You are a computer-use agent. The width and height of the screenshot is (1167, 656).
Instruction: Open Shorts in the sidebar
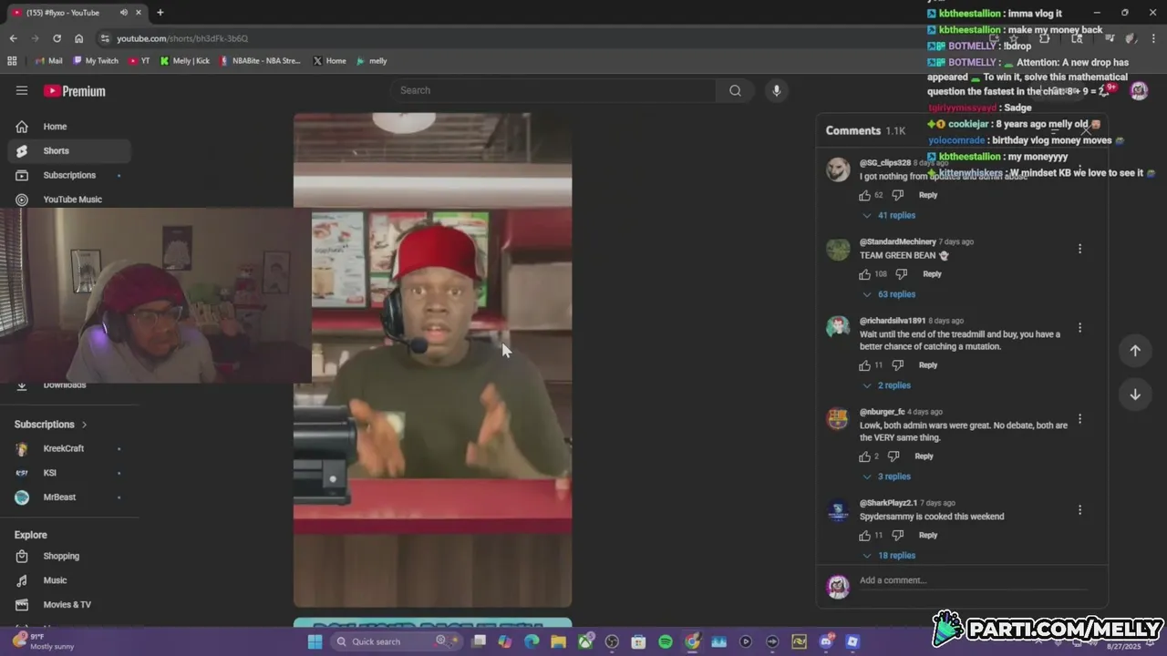tap(69, 150)
